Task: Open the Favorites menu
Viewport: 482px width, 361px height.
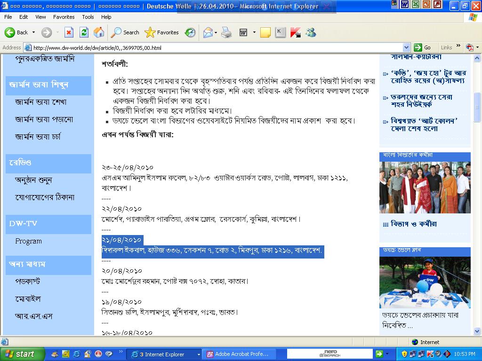Action: point(64,17)
